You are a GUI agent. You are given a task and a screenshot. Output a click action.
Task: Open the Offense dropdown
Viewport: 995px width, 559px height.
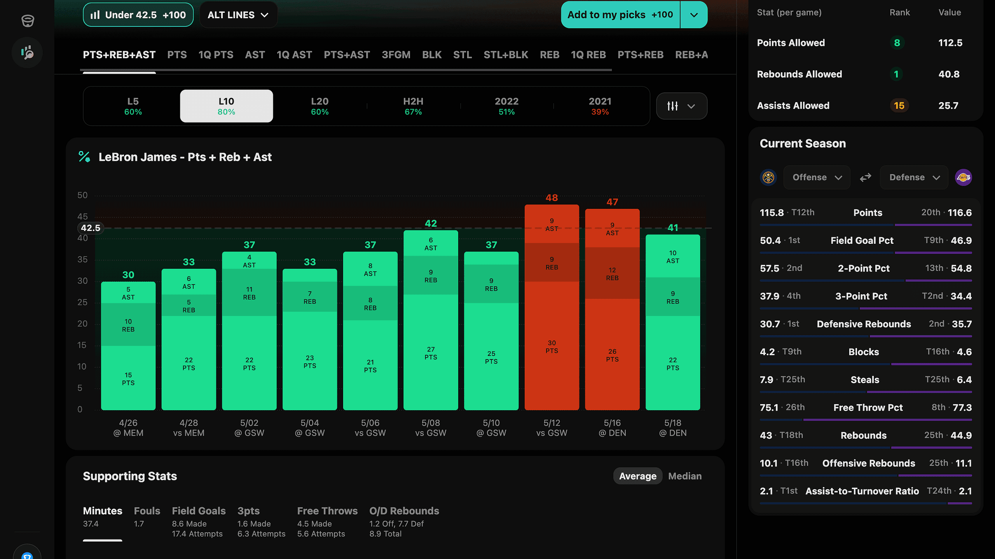click(x=817, y=177)
